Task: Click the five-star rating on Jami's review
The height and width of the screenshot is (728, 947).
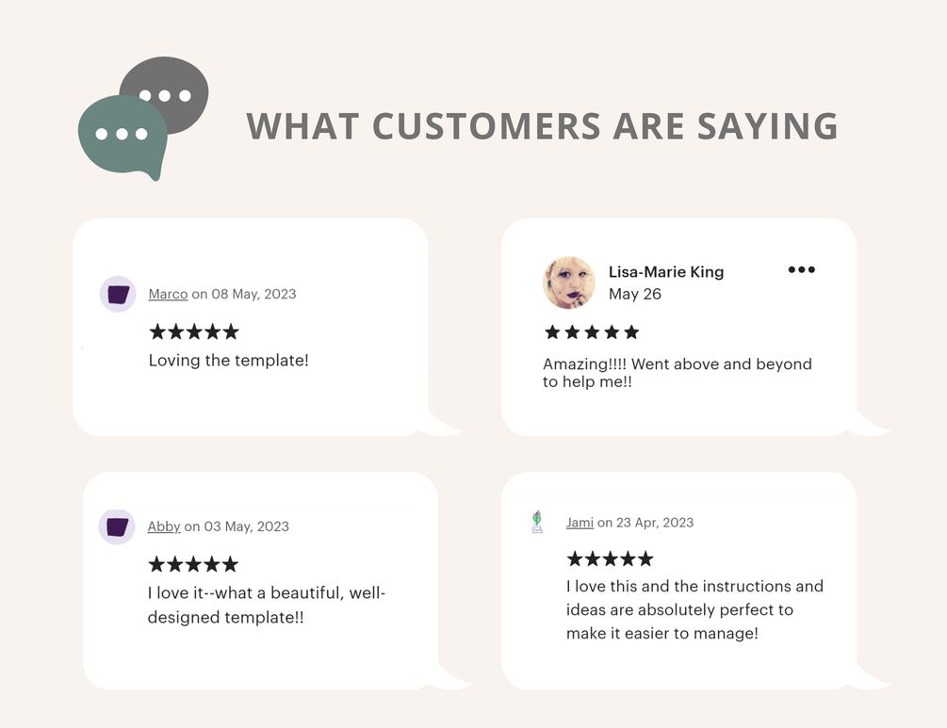Action: tap(610, 559)
